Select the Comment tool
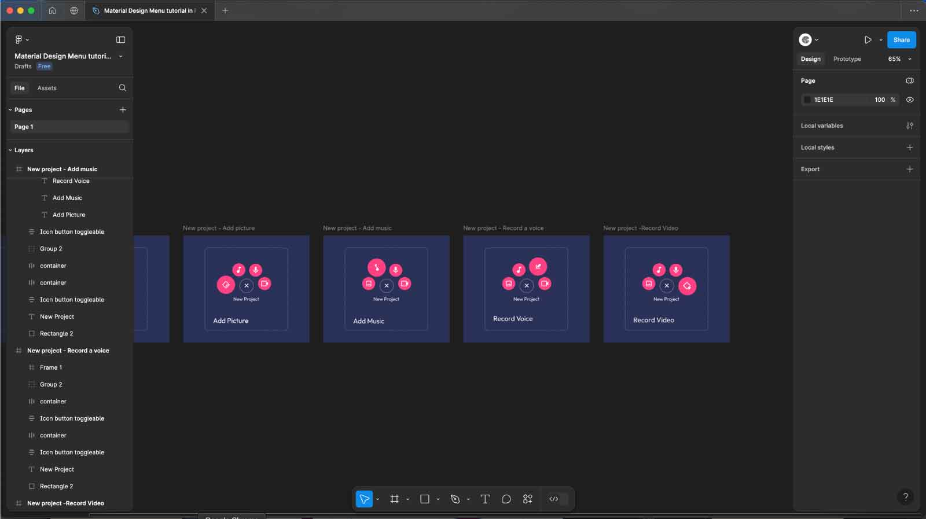926x519 pixels. point(506,499)
